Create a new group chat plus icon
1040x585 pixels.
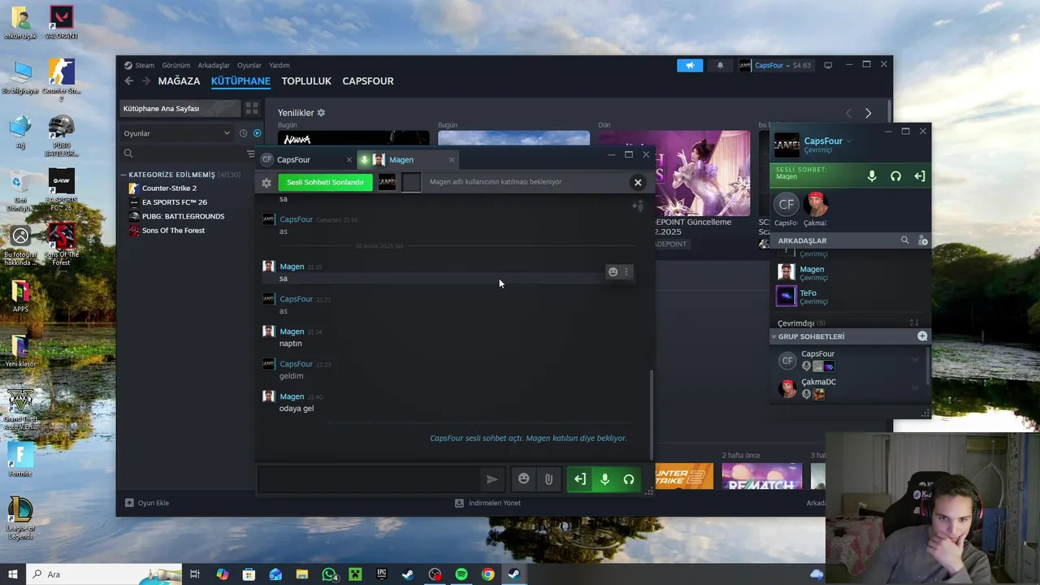(922, 336)
